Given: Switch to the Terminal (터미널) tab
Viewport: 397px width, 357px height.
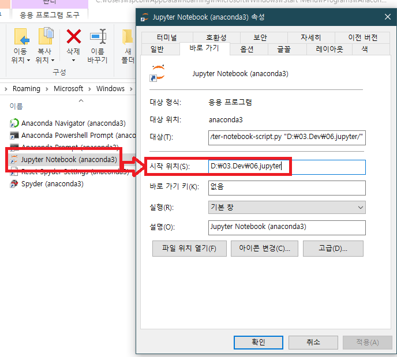Looking at the screenshot, I should (x=167, y=37).
